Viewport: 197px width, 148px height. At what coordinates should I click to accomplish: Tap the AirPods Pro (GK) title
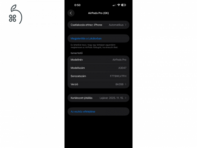98,13
